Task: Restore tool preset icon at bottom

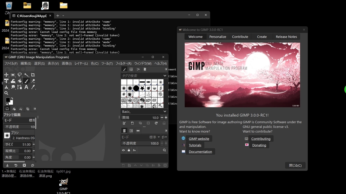Action: (x=16, y=165)
